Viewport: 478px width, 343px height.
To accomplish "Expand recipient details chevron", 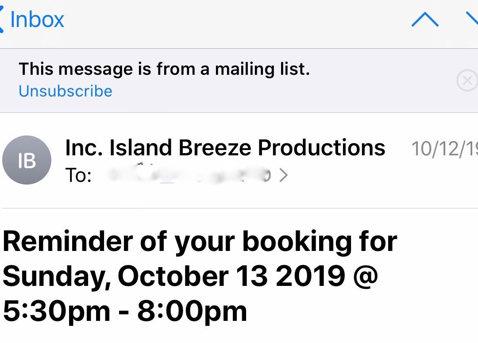I will click(284, 175).
